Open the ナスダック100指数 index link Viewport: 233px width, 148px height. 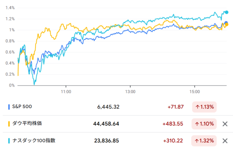[x=34, y=140]
